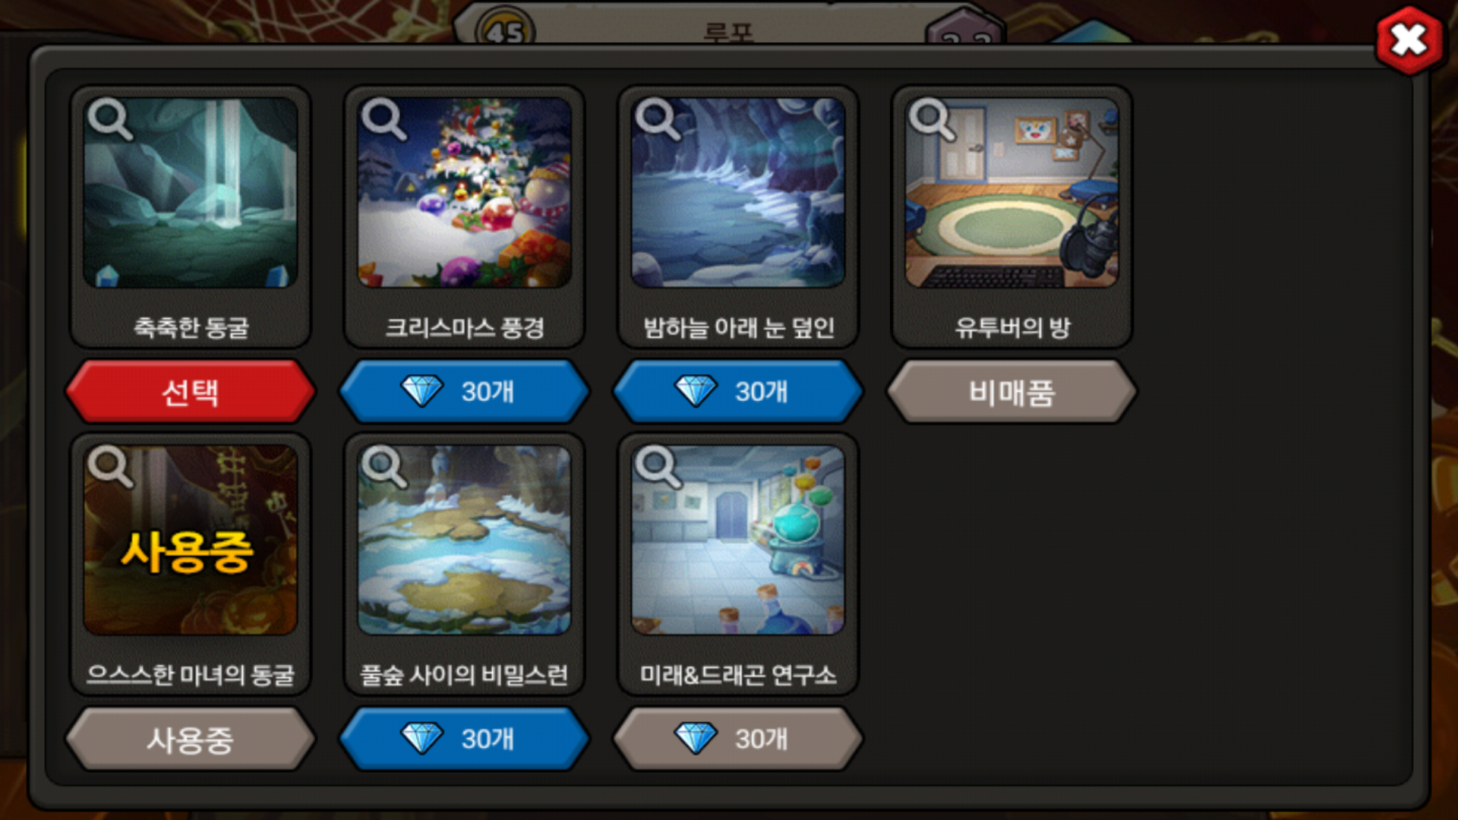This screenshot has height=820, width=1458.
Task: Buy 크리스마스 풍경 for 30 gems
Action: 464,392
